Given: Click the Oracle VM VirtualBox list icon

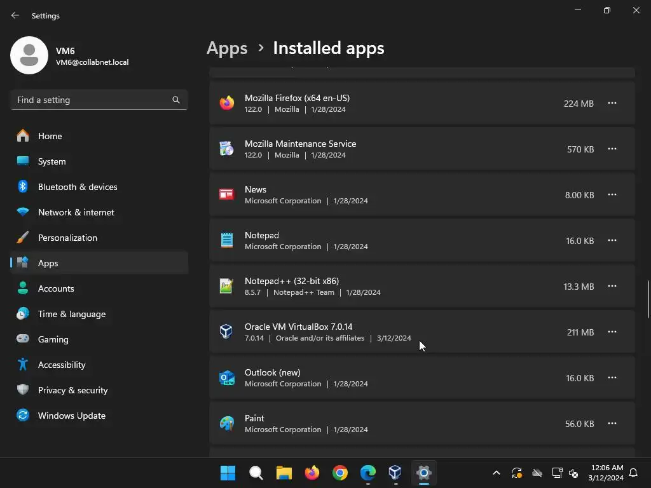Looking at the screenshot, I should click(x=227, y=332).
